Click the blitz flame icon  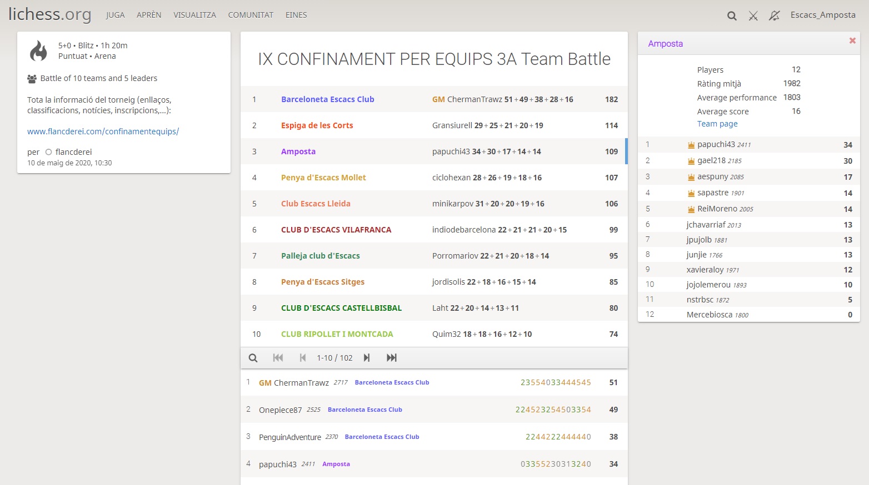(38, 50)
